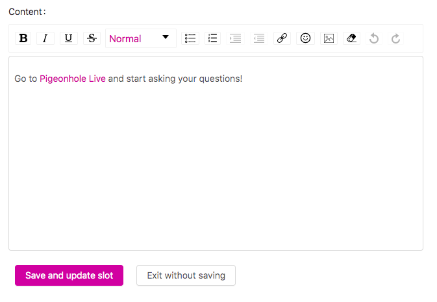Open the Pigeonhole Live link
The width and height of the screenshot is (437, 302).
(x=73, y=79)
